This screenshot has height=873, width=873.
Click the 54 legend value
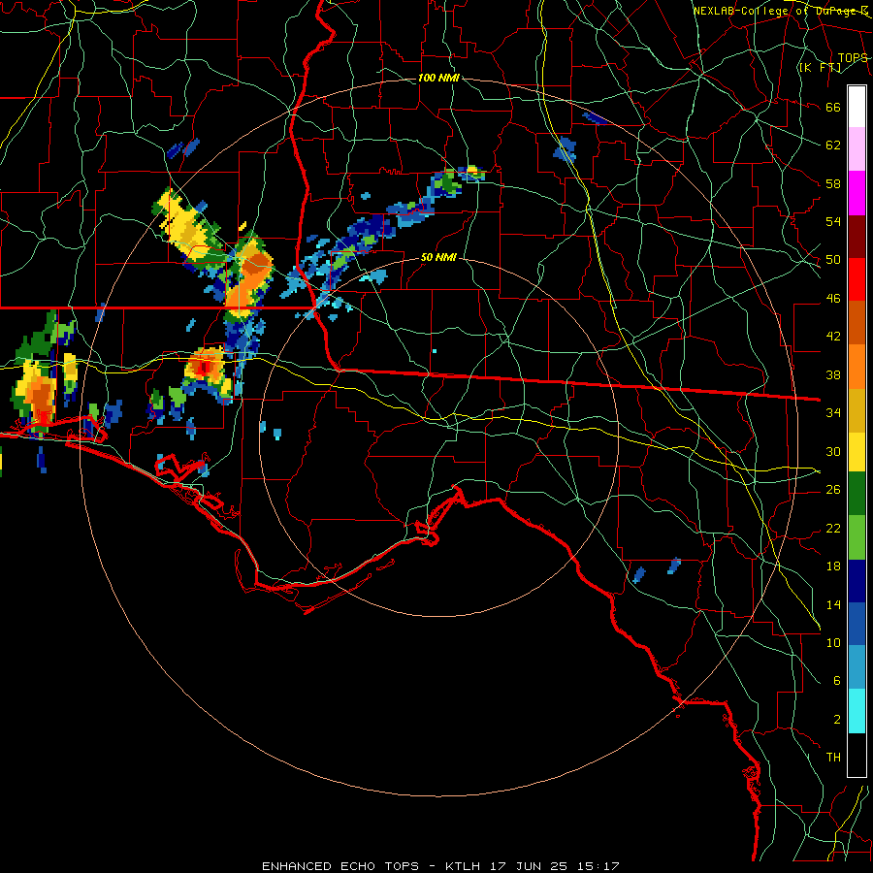click(x=833, y=221)
